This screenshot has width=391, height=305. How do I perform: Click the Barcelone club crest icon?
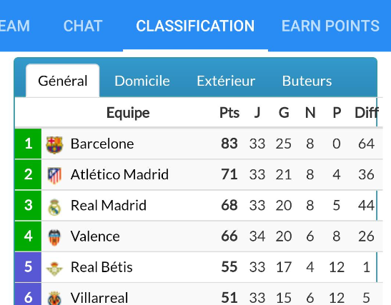pyautogui.click(x=54, y=145)
